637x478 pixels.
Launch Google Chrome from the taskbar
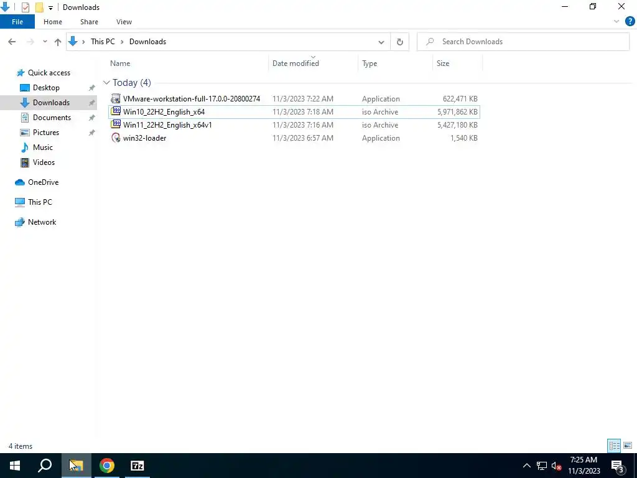coord(107,466)
